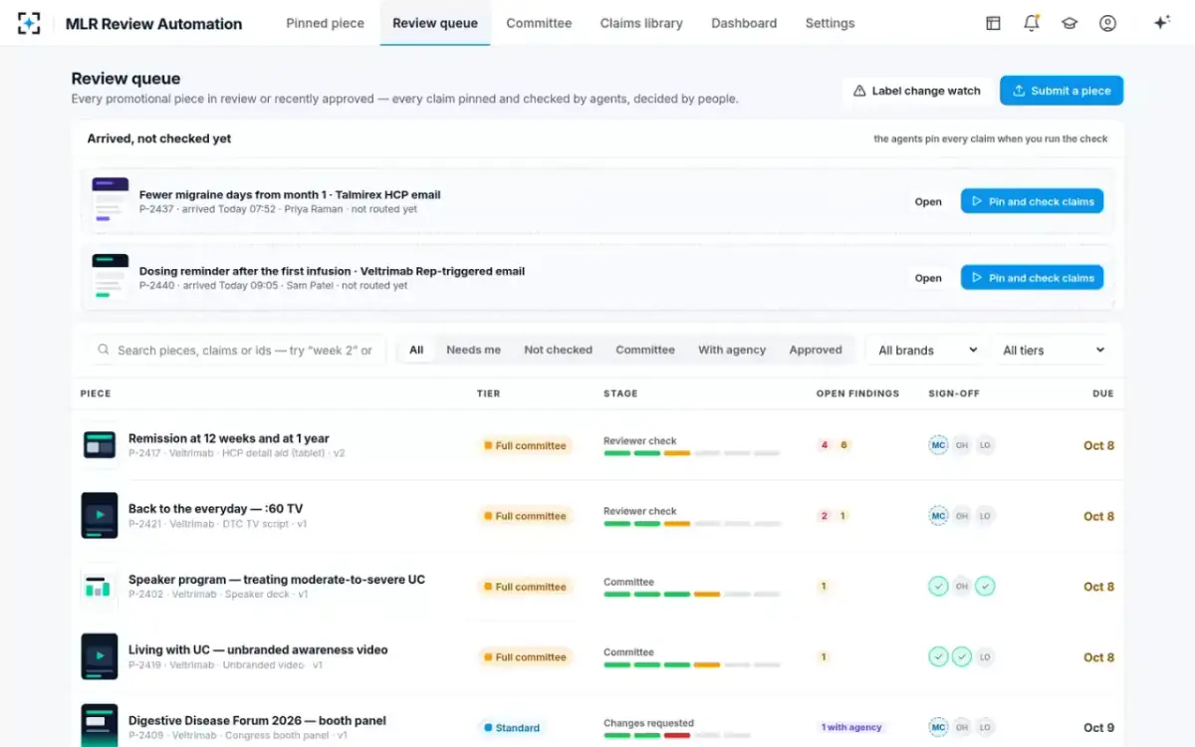The width and height of the screenshot is (1195, 747).
Task: Click first green checkmark in Speaker program row
Action: pyautogui.click(x=938, y=587)
